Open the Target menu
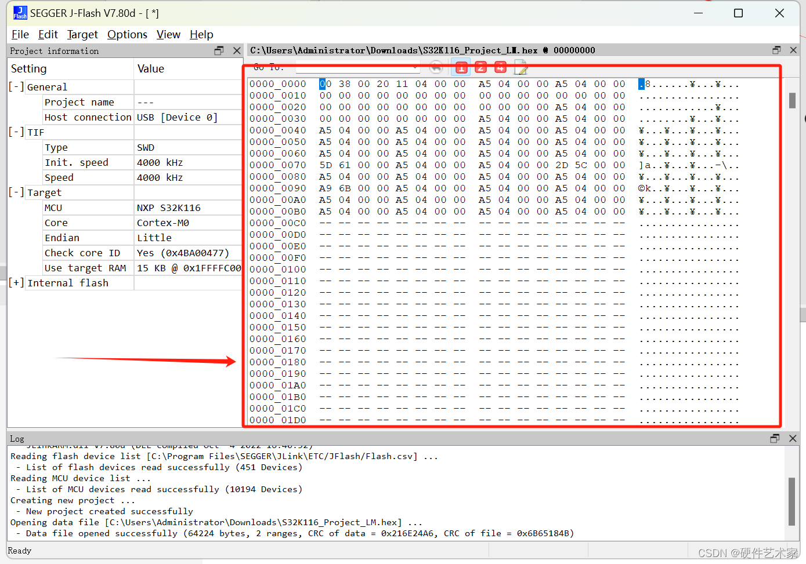The height and width of the screenshot is (564, 806). [x=82, y=35]
